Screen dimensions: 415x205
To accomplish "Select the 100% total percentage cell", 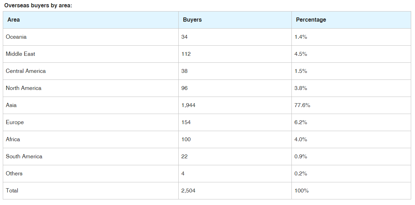I will (x=302, y=191).
